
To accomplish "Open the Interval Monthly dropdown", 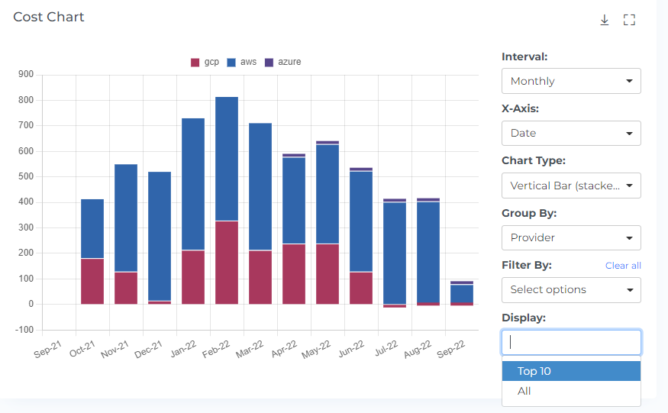I will pyautogui.click(x=571, y=81).
